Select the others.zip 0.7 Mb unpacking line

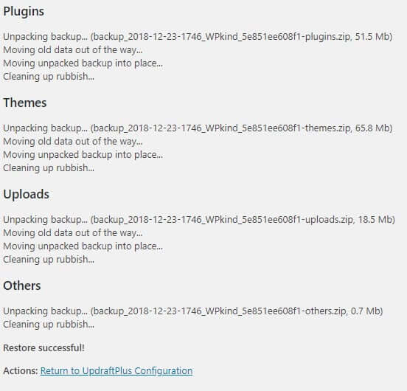point(193,311)
